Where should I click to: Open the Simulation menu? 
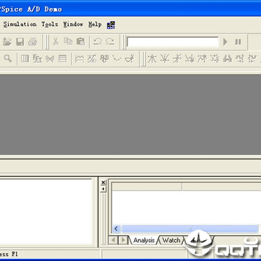point(20,25)
